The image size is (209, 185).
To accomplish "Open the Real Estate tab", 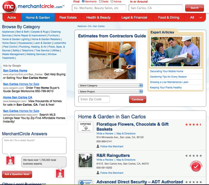I will coord(68,17).
